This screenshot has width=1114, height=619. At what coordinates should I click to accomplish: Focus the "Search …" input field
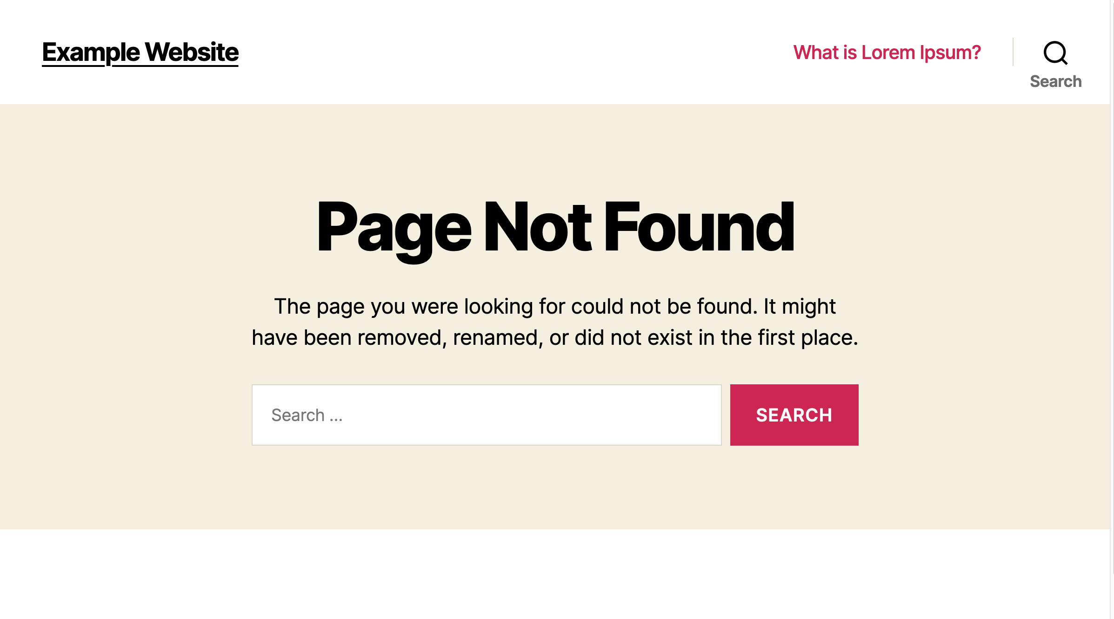tap(487, 415)
